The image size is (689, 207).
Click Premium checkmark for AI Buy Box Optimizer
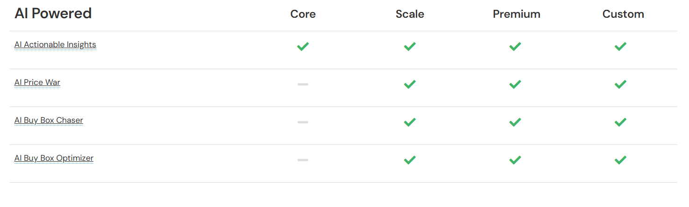click(515, 160)
